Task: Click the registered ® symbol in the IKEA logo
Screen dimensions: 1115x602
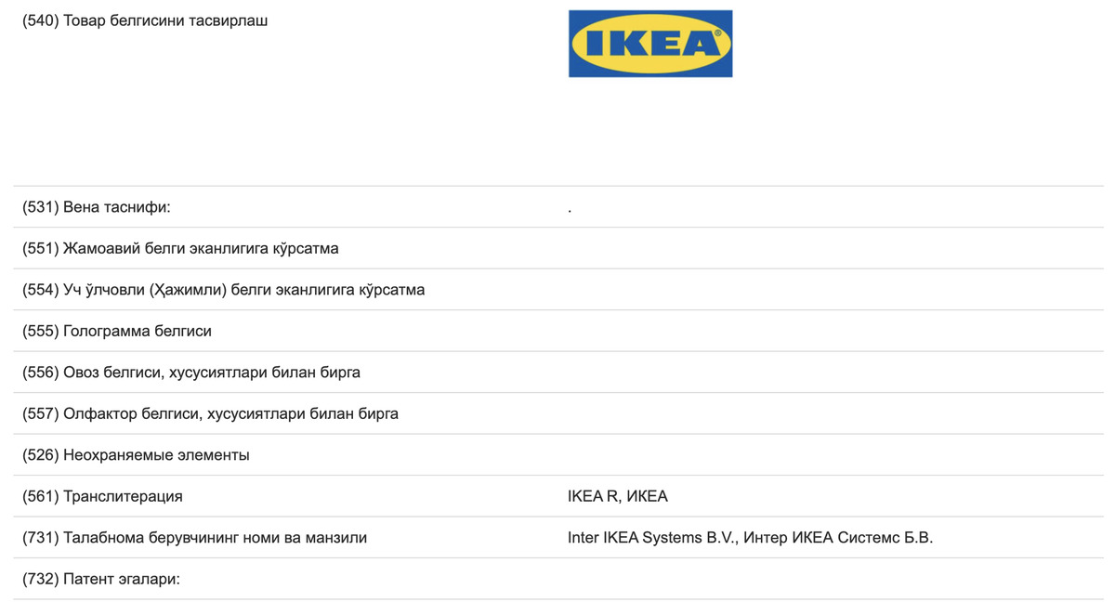Action: point(716,32)
